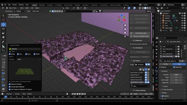Select the Hair particle type button
This screenshot has height=105, width=187.
click(179, 64)
